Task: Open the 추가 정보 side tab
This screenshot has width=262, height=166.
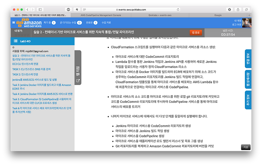Action: pyautogui.click(x=248, y=100)
